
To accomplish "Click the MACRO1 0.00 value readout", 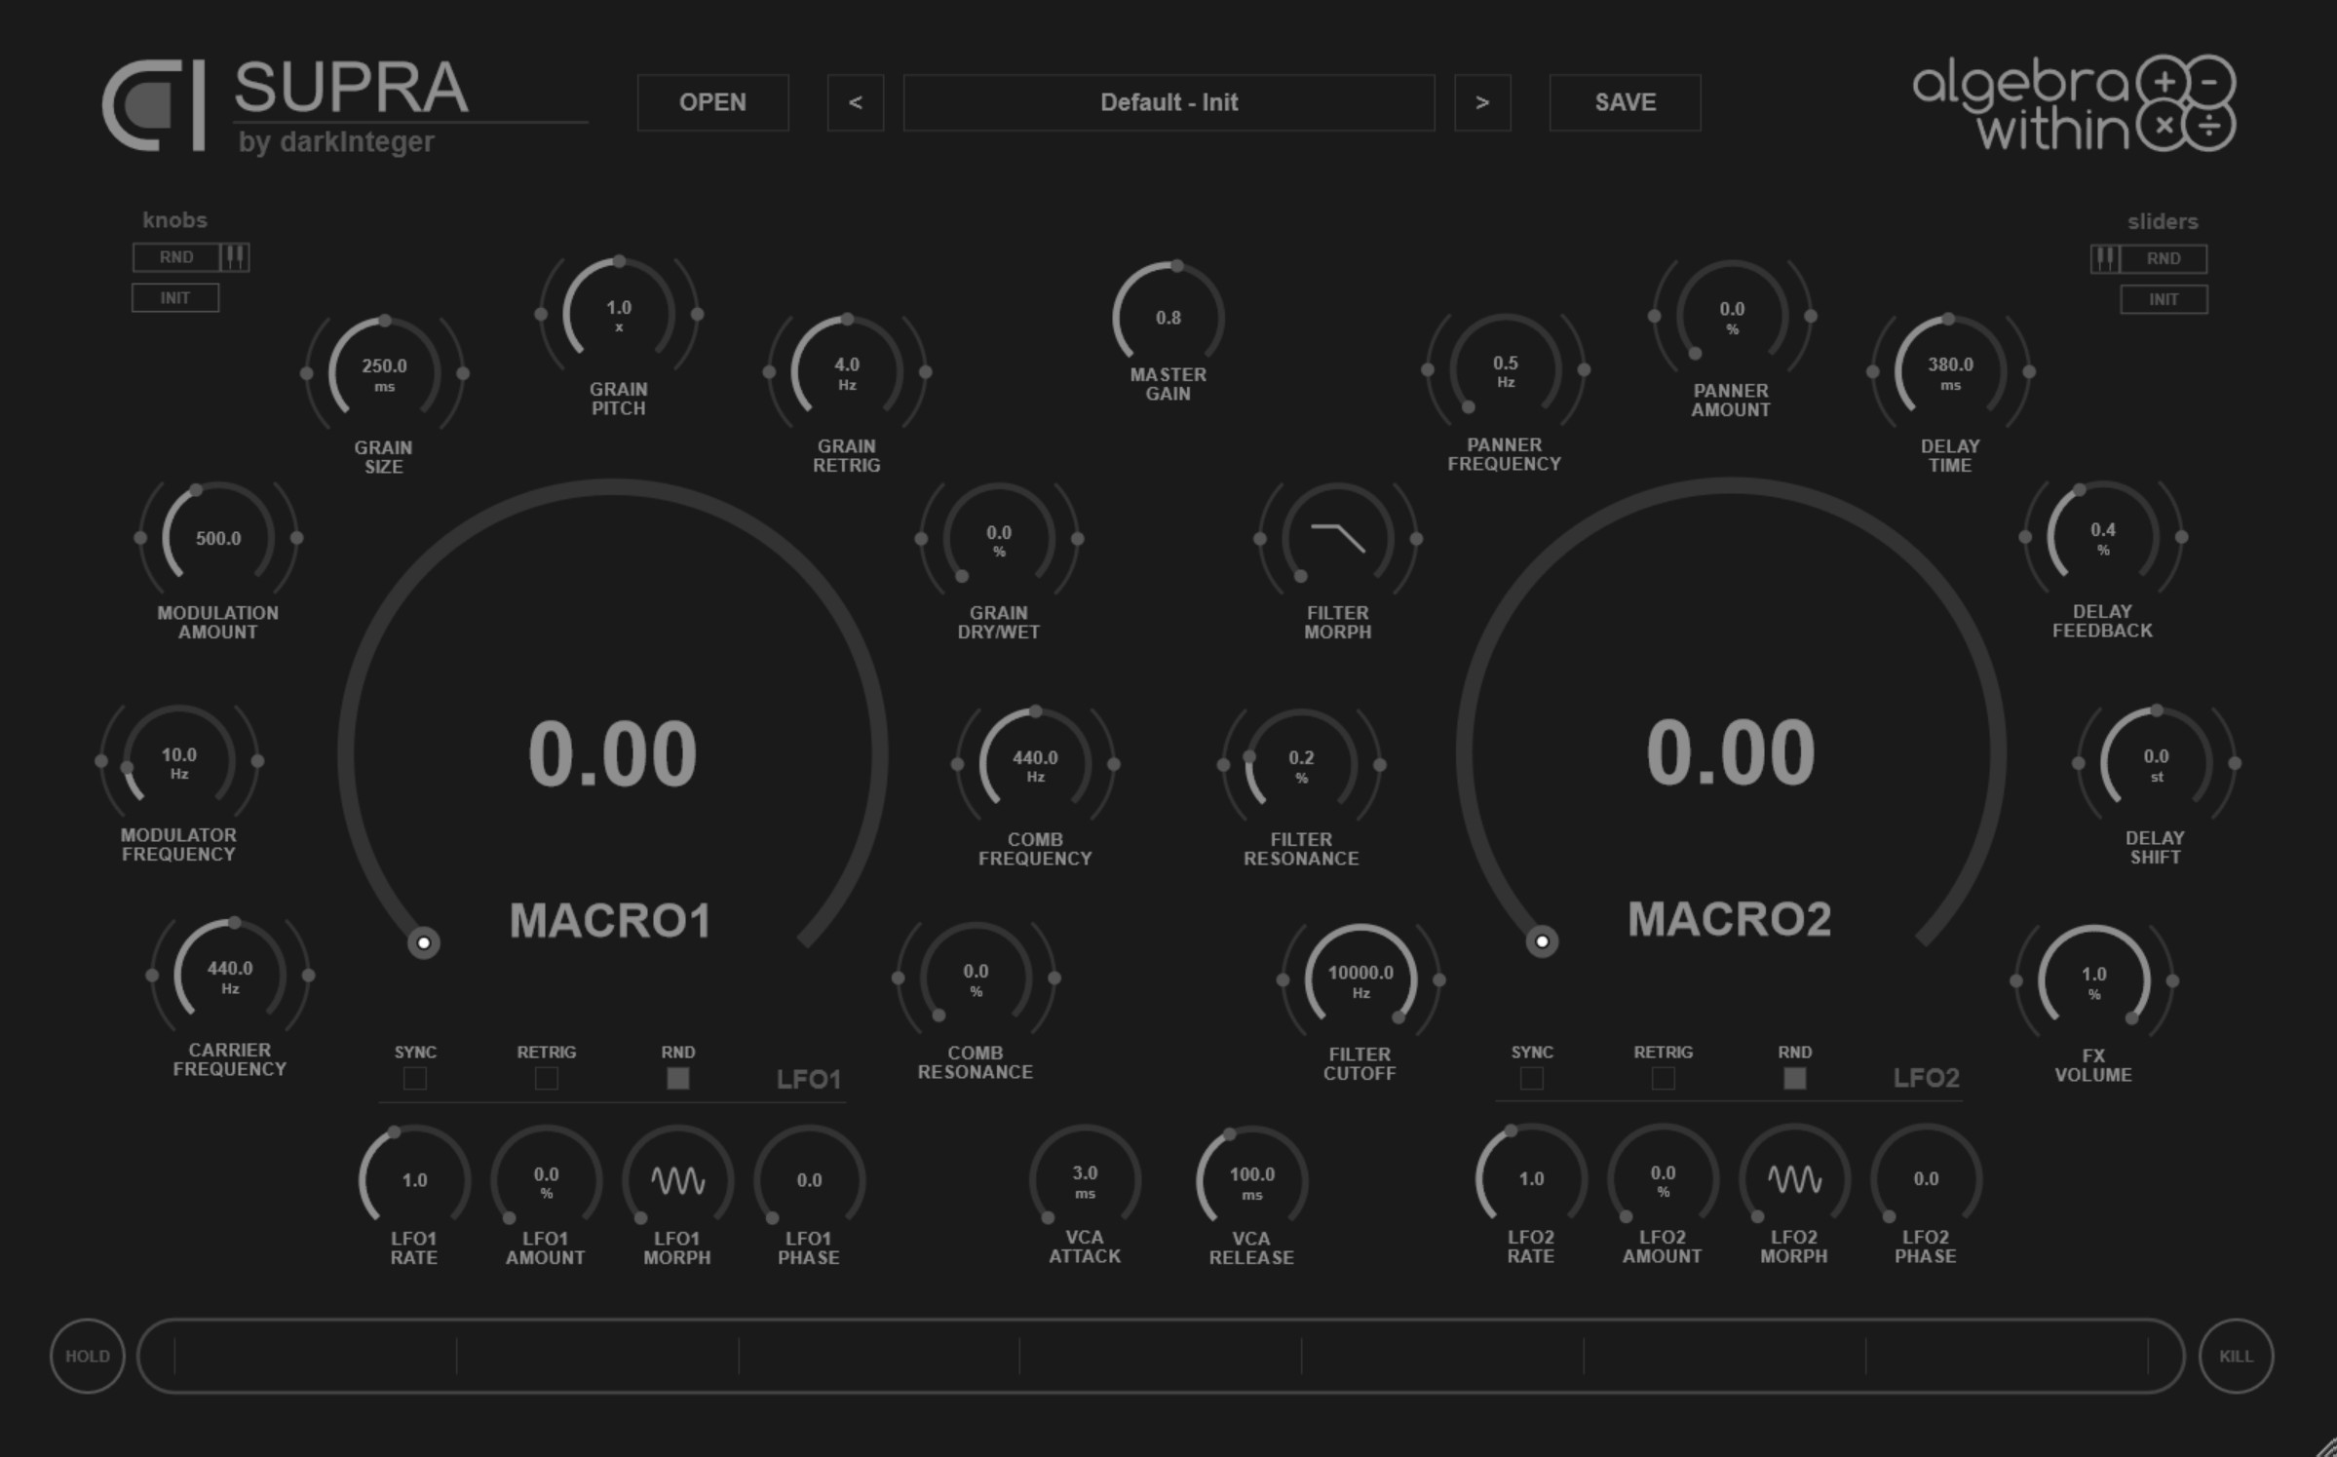I will (612, 753).
